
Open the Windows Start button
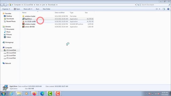click(3, 94)
